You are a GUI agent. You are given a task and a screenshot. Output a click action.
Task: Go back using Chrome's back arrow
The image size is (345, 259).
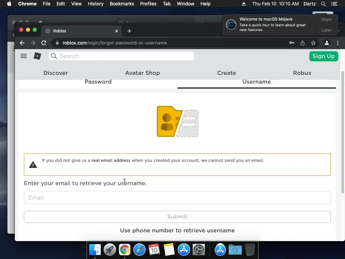click(22, 43)
